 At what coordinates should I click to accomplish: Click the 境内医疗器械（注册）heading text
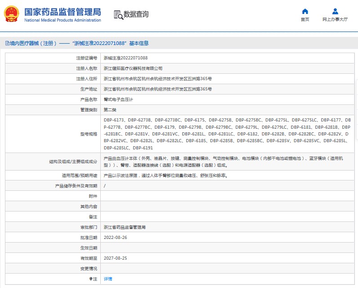pyautogui.click(x=33, y=43)
